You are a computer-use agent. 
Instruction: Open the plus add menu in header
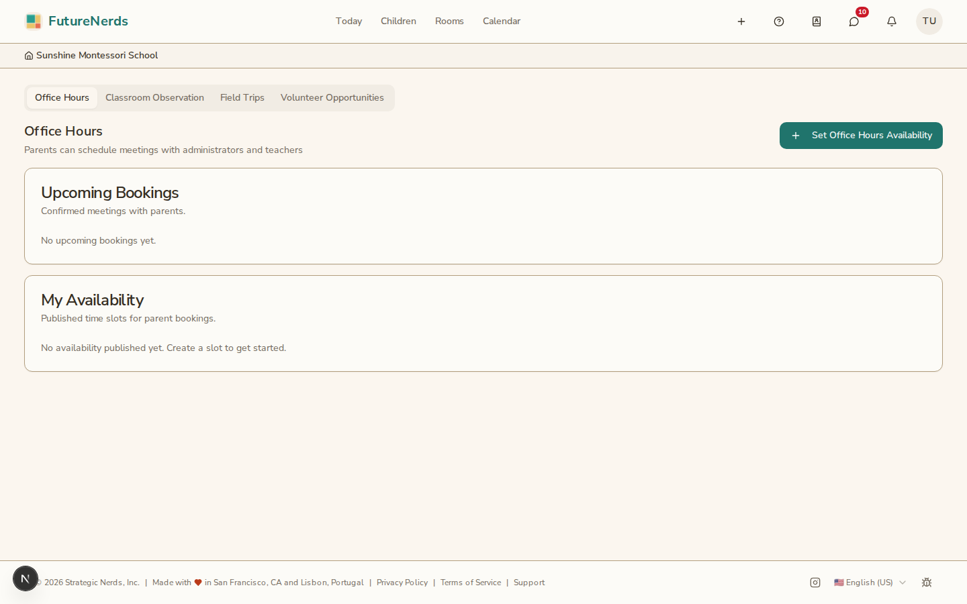(741, 21)
